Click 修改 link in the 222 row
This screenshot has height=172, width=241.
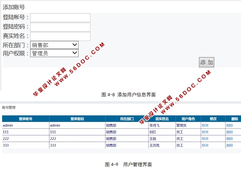pyautogui.click(x=205, y=139)
